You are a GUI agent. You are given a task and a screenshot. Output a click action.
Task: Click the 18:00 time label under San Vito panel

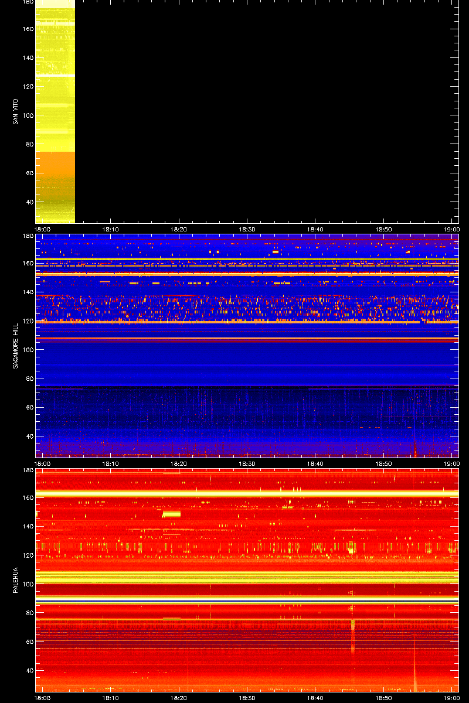(x=43, y=230)
